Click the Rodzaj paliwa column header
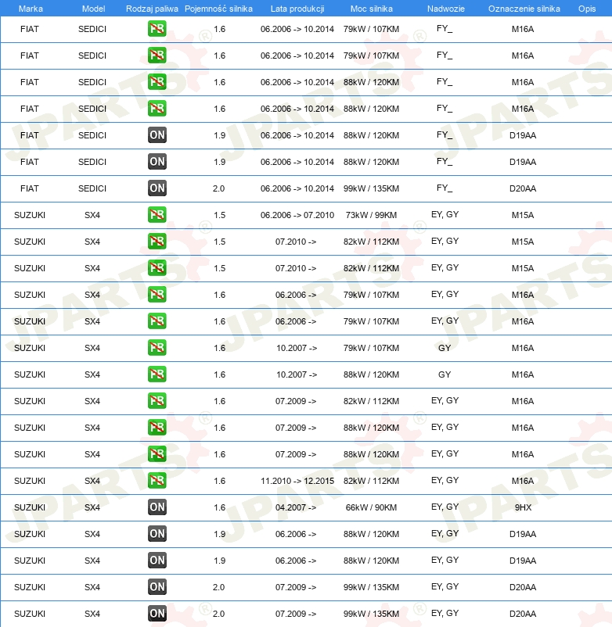The image size is (612, 627). [x=152, y=8]
